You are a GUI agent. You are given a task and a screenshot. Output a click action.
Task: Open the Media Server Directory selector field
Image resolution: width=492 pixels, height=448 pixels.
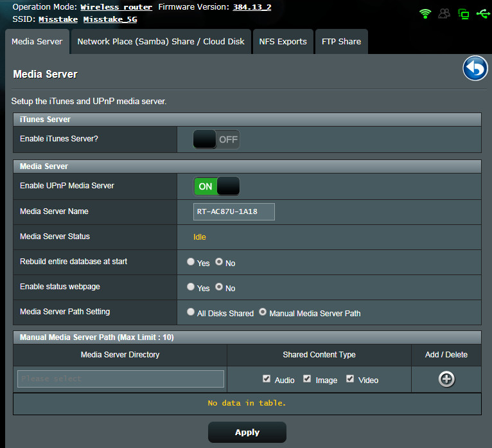click(x=121, y=379)
